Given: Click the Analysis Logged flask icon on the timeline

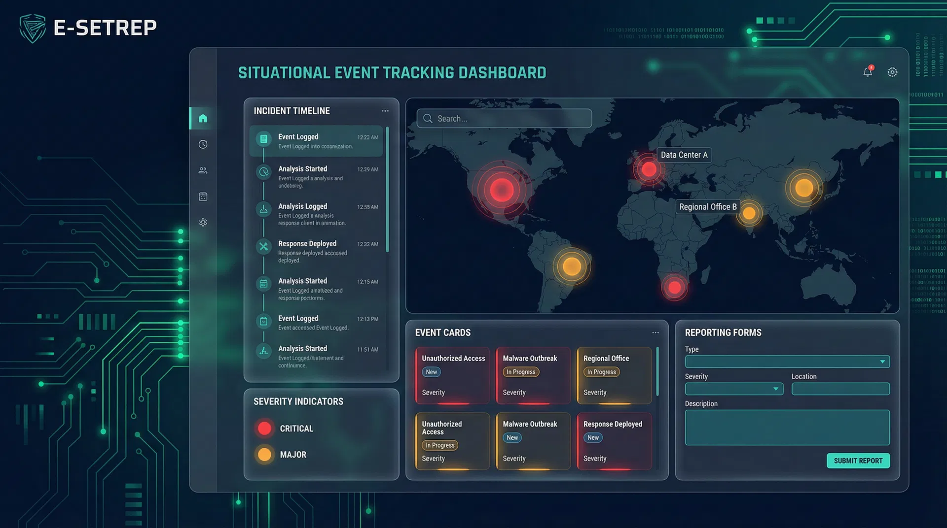Looking at the screenshot, I should pos(264,209).
